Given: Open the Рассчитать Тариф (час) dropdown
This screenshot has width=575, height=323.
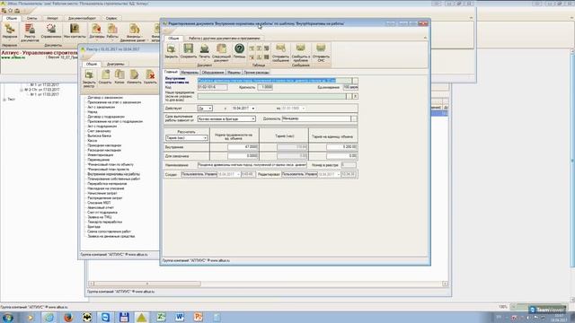Looking at the screenshot, I should coord(205,137).
